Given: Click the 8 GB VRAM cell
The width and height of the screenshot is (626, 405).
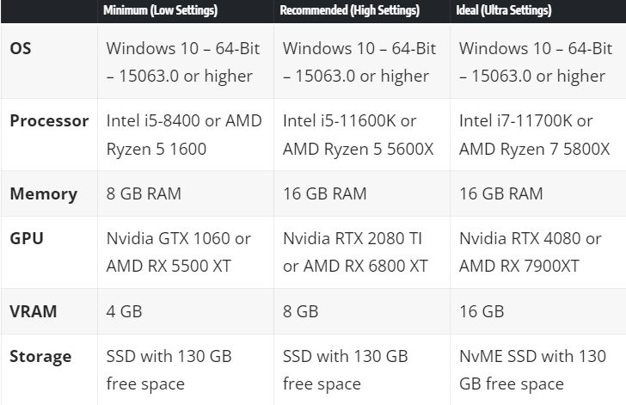Looking at the screenshot, I should (300, 310).
